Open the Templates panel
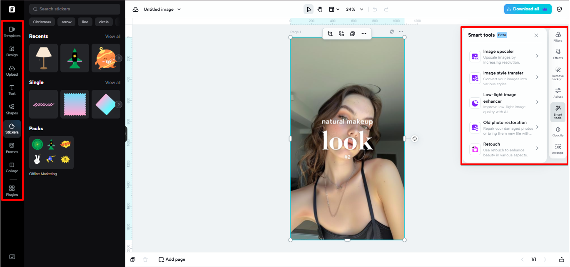 [x=12, y=31]
